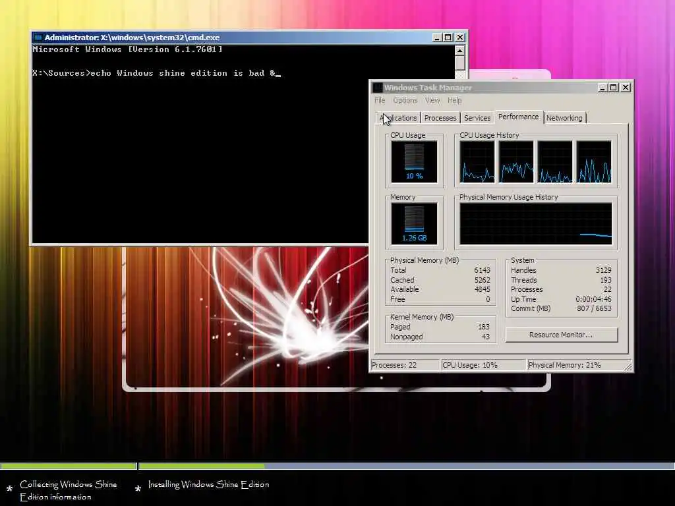Open the File menu in Task Manager

coord(380,100)
